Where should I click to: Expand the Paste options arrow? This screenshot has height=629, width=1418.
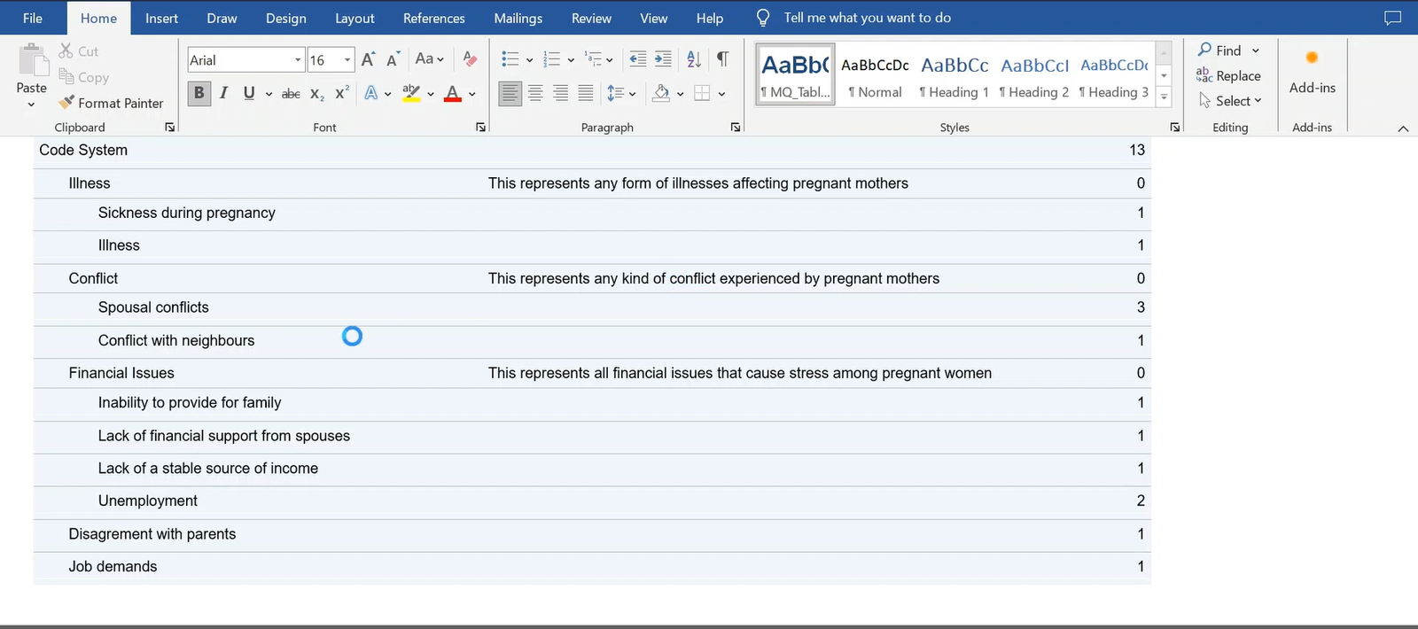click(31, 105)
